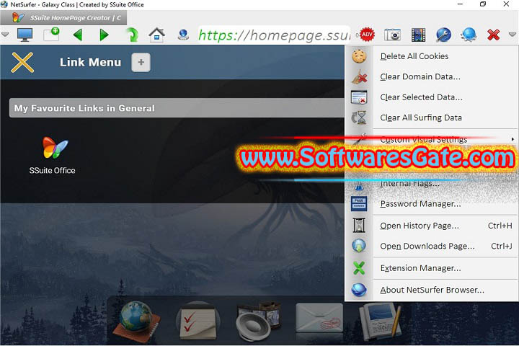Image resolution: width=519 pixels, height=346 pixels.
Task: Open Downloads Page from menu
Action: click(x=431, y=247)
